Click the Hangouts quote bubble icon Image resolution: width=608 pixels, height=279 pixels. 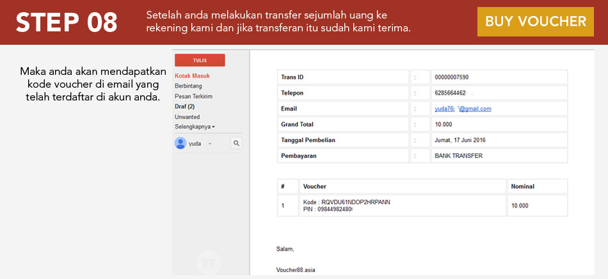(207, 262)
